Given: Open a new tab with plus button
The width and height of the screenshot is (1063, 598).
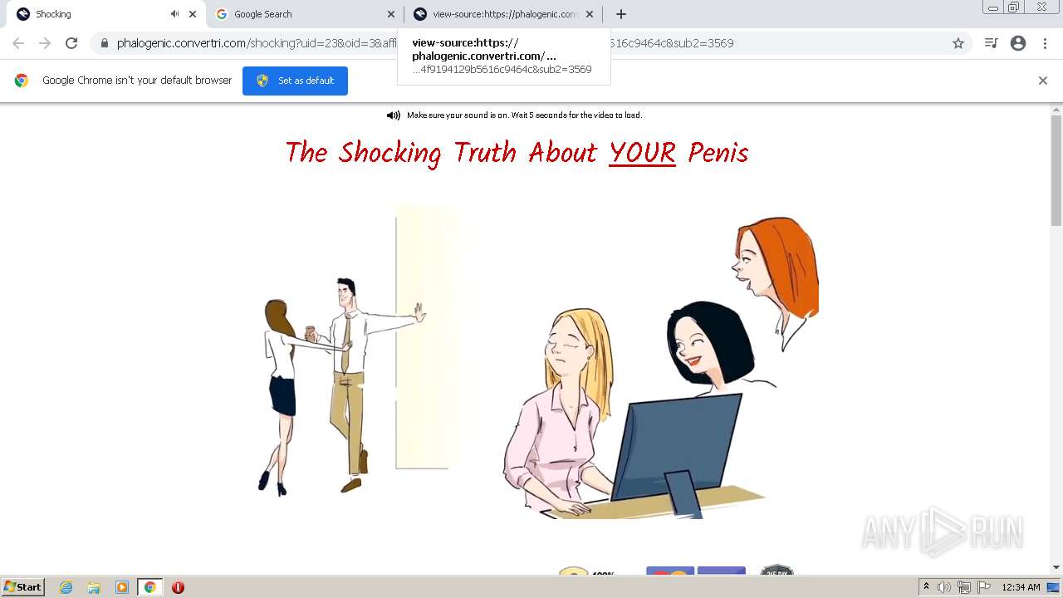Looking at the screenshot, I should pos(621,14).
